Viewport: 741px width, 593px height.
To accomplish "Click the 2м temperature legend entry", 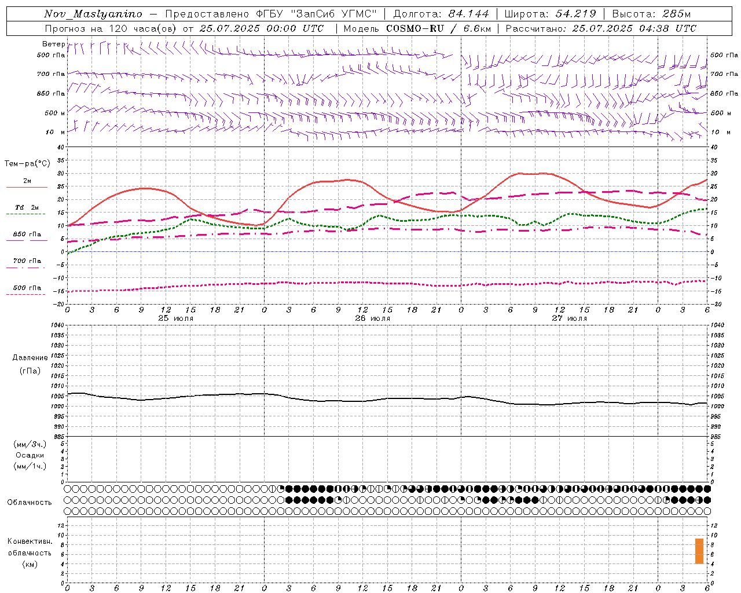I will pos(27,181).
